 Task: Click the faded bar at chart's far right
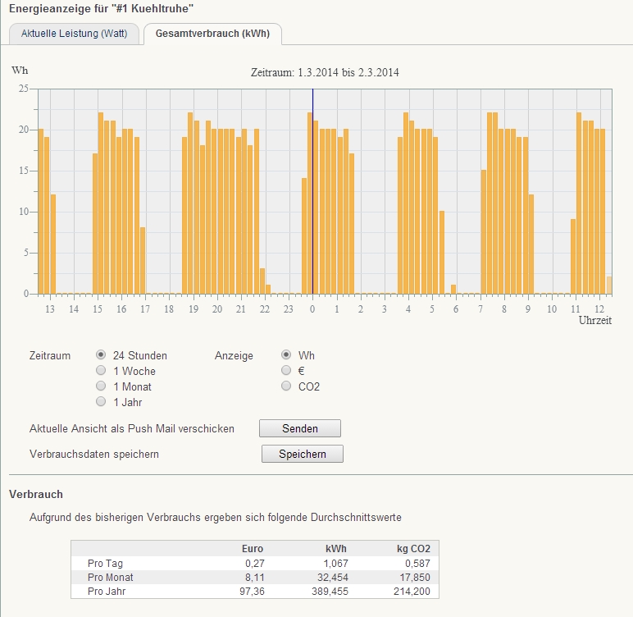coord(608,285)
